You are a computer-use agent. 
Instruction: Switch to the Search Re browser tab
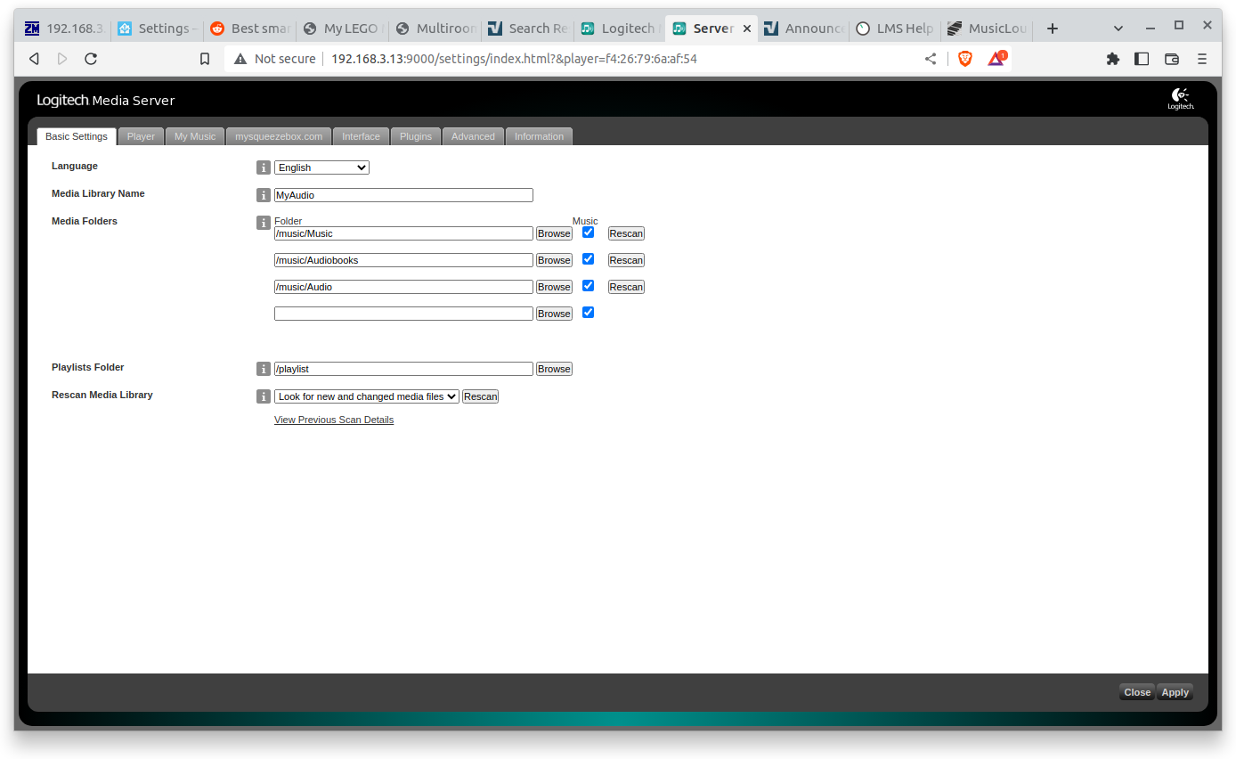pyautogui.click(x=526, y=29)
